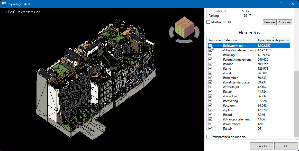This screenshot has width=299, height=151.
Task: Check the L1 - Block 35 checkbox
Action: click(278, 11)
